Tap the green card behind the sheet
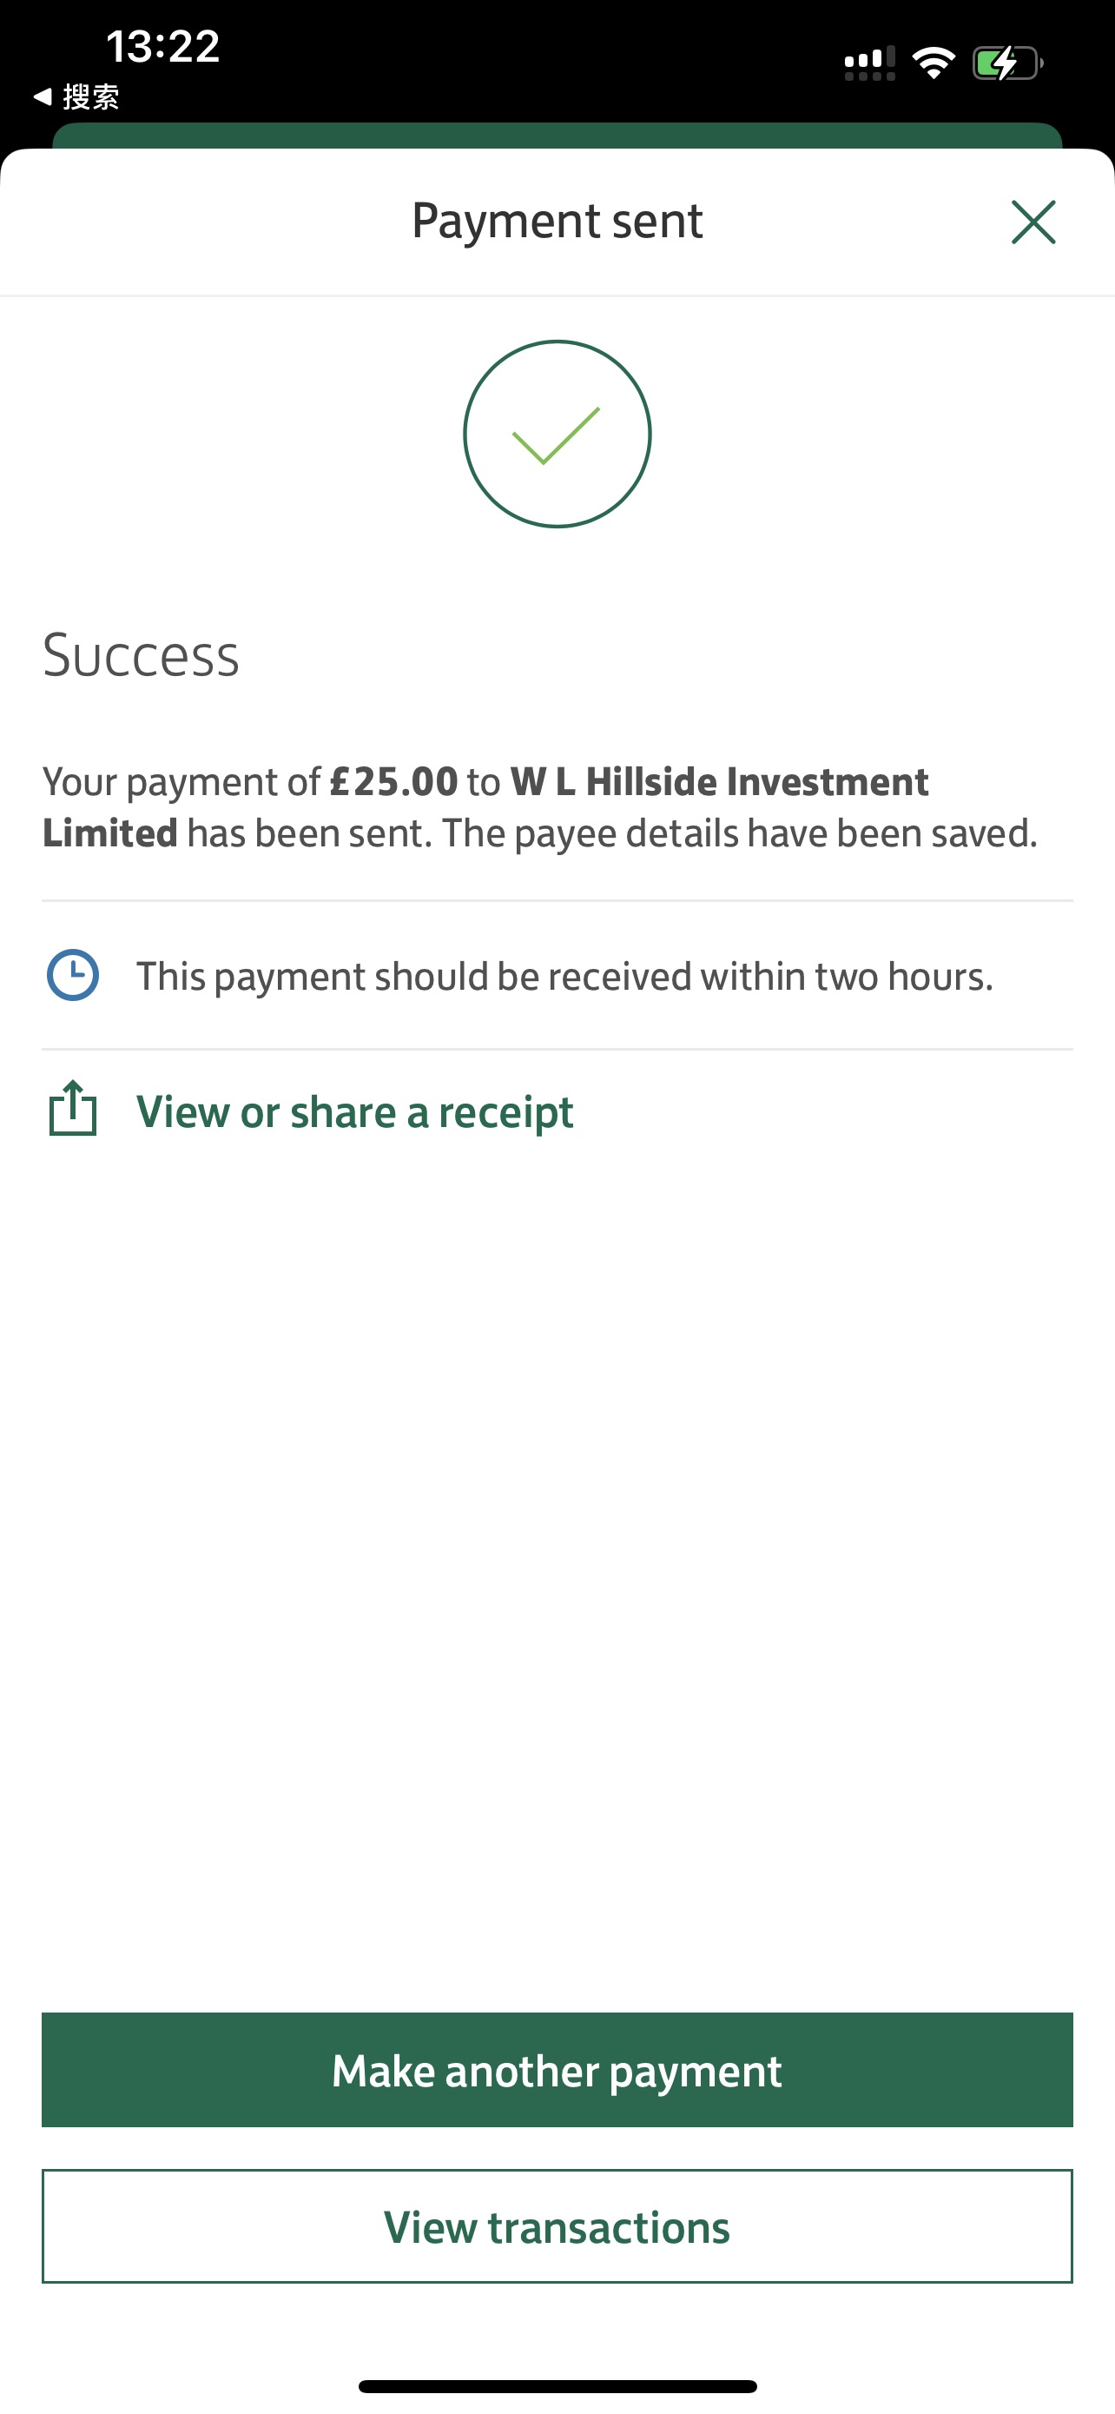Screen dimensions: 1115x2414 pos(557,135)
